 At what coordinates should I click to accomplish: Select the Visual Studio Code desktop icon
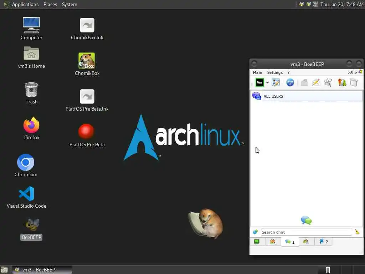click(x=26, y=197)
